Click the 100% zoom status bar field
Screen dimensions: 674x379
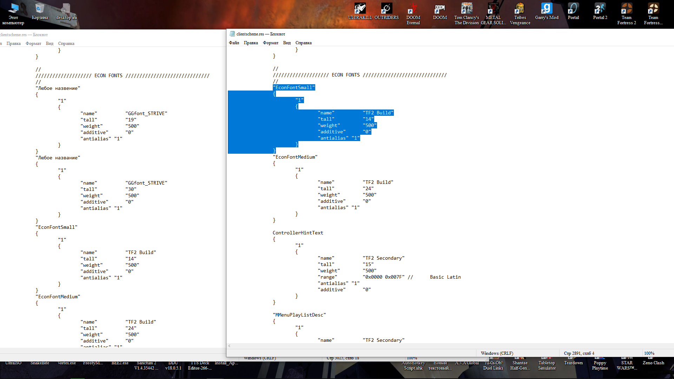tap(649, 353)
